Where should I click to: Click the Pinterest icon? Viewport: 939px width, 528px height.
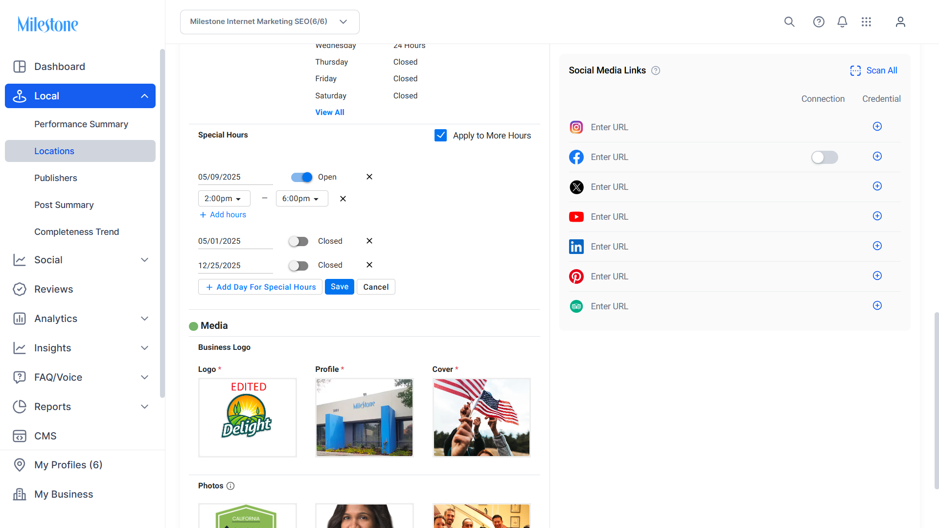coord(576,276)
